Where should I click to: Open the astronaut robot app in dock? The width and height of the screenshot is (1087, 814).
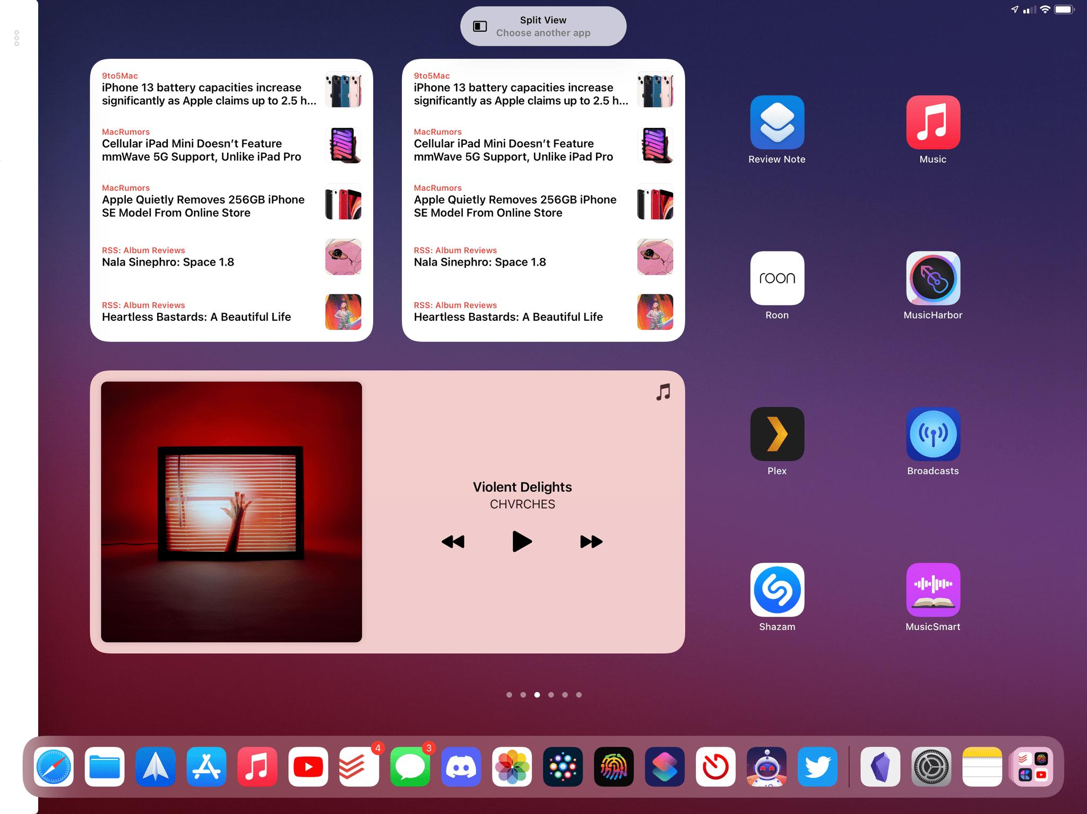pyautogui.click(x=767, y=767)
